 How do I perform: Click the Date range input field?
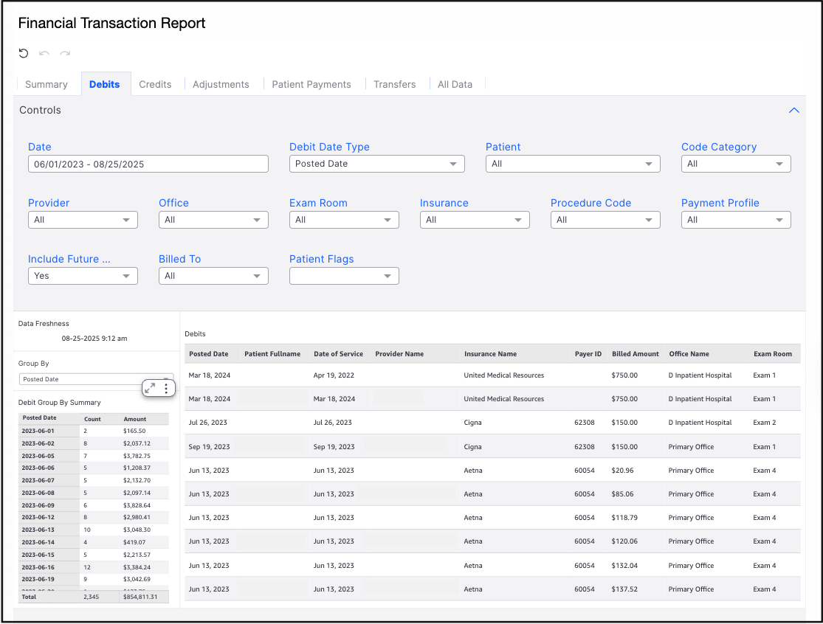(148, 164)
